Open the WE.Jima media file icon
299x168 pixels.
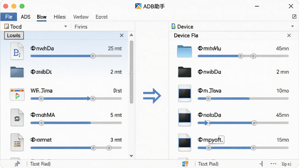pos(17,94)
